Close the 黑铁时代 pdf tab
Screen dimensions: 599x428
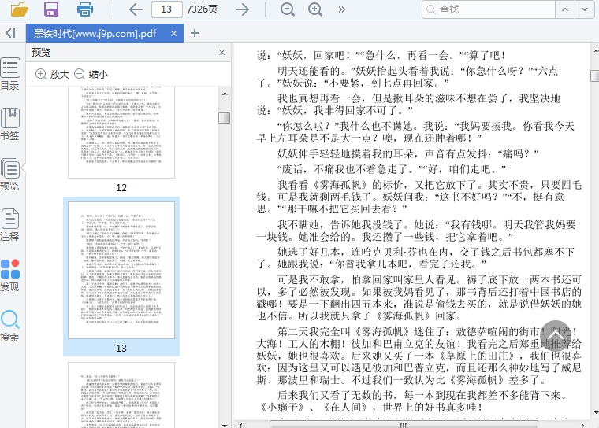[x=173, y=34]
